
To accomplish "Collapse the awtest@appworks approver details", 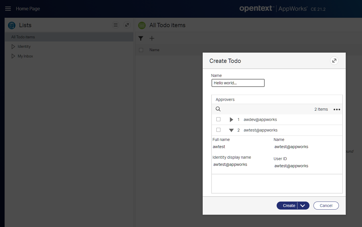I will point(232,130).
